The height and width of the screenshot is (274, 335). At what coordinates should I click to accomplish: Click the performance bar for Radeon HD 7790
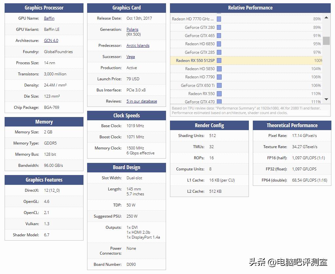point(219,77)
